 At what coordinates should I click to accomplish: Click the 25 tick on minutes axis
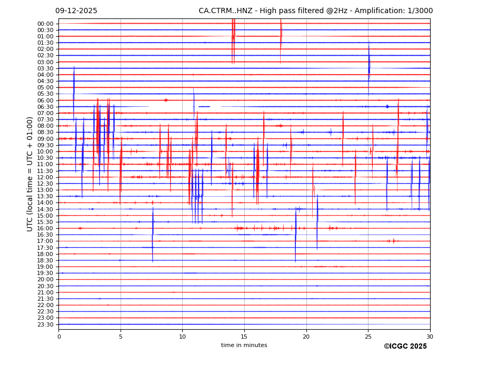[x=368, y=337]
